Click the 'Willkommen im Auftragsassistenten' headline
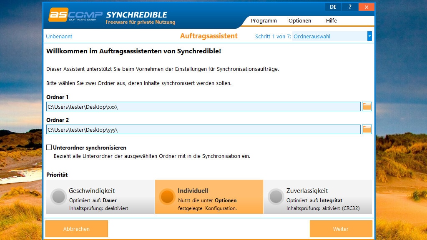The height and width of the screenshot is (240, 427). [x=134, y=51]
